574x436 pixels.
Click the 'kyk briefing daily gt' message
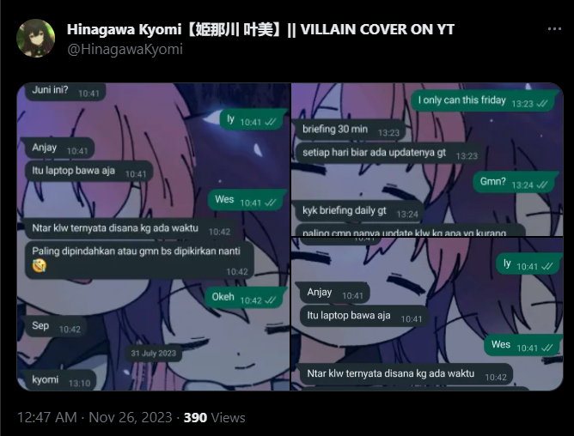359,211
